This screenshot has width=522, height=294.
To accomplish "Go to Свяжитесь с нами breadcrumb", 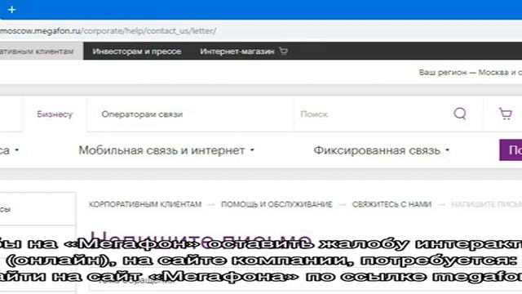I will 391,204.
